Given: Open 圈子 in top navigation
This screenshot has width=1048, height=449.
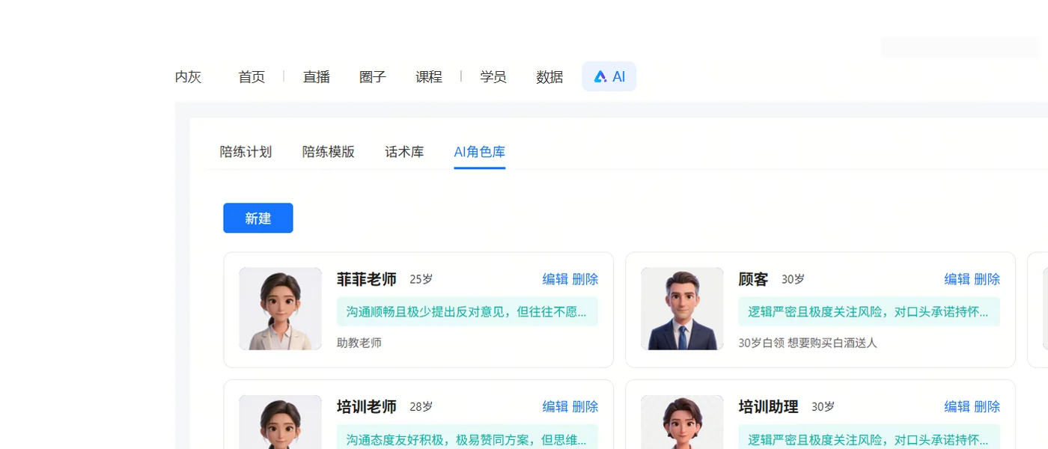Looking at the screenshot, I should (372, 76).
